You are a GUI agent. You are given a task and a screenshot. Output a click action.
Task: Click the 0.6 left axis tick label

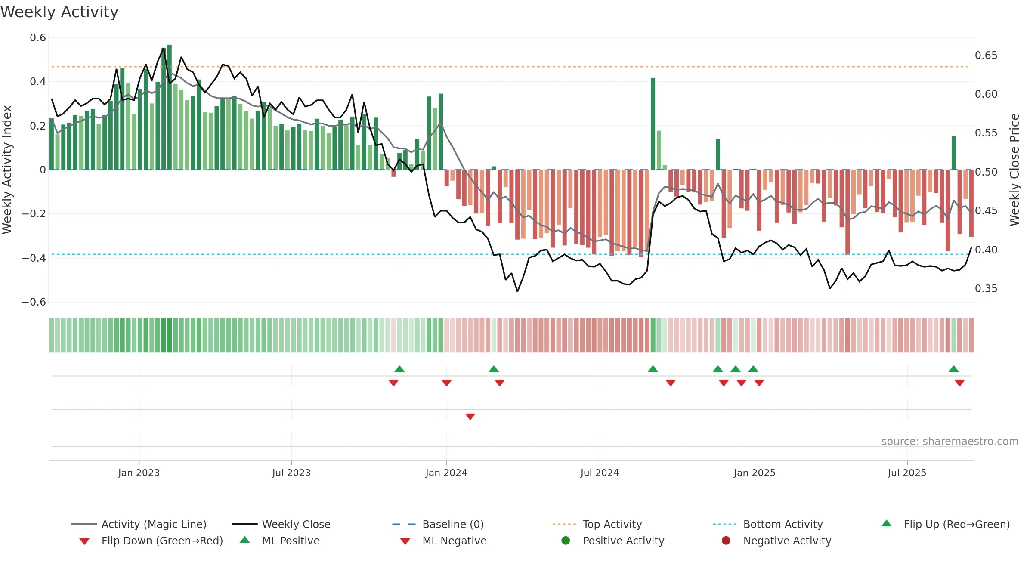[x=38, y=38]
